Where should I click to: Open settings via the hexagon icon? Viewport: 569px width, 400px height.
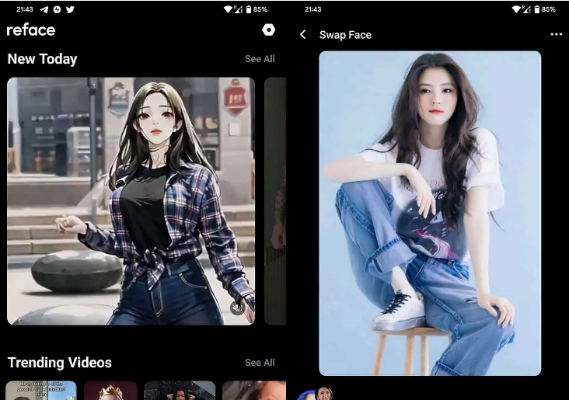point(268,30)
